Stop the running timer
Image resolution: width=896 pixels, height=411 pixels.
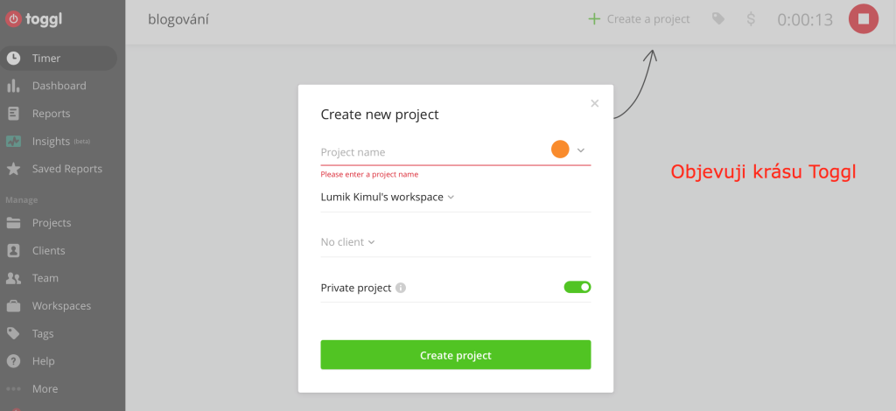click(x=863, y=18)
